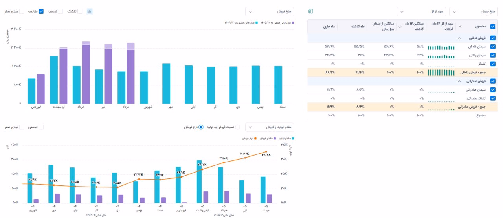
Task: Uncheck the فروش داخلی group checkbox
Action: [x=493, y=38]
